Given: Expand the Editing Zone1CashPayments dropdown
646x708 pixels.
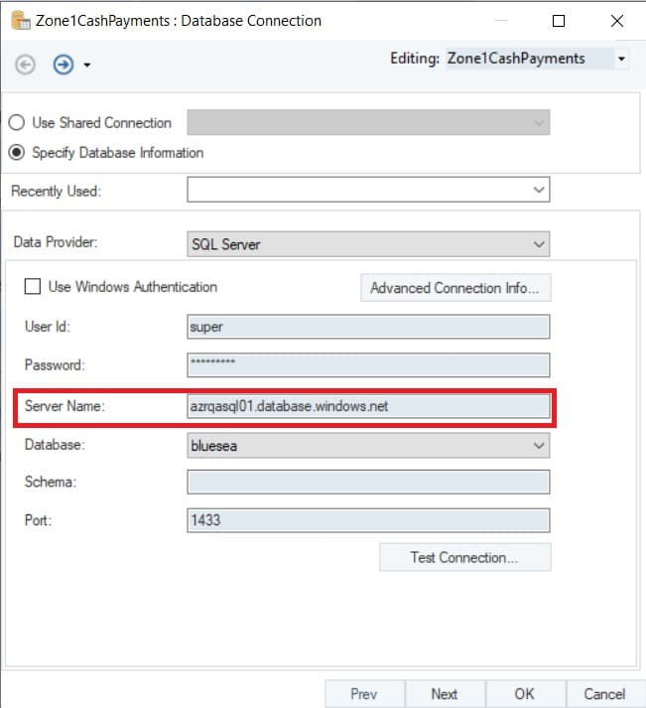Looking at the screenshot, I should click(x=621, y=60).
